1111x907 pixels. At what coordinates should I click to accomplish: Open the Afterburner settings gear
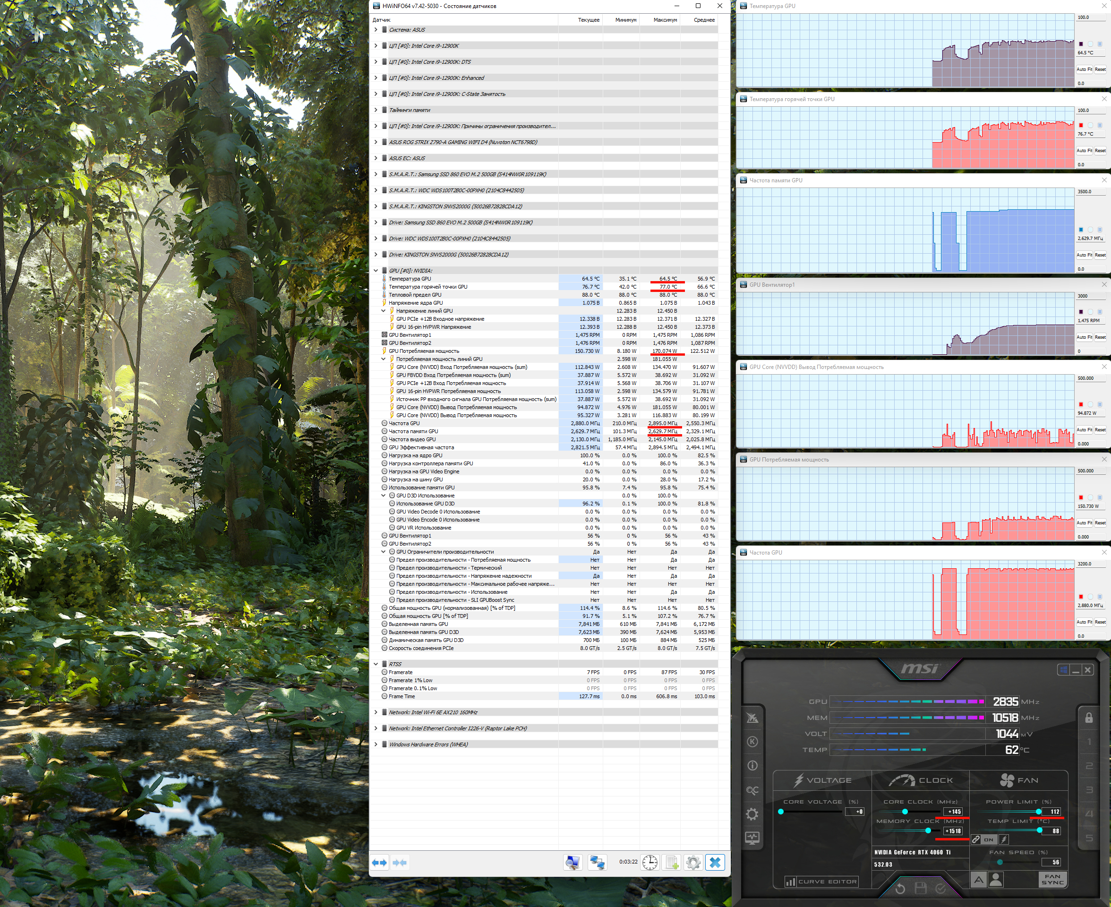pos(752,814)
